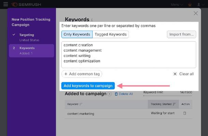Click the 'content creation' line in textarea
Screen dimensions: 208x136
78,45
